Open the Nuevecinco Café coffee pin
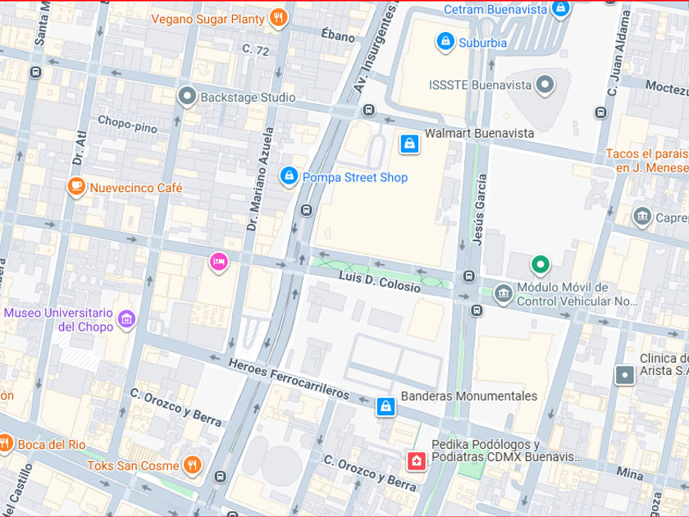The width and height of the screenshot is (689, 517). [x=76, y=187]
